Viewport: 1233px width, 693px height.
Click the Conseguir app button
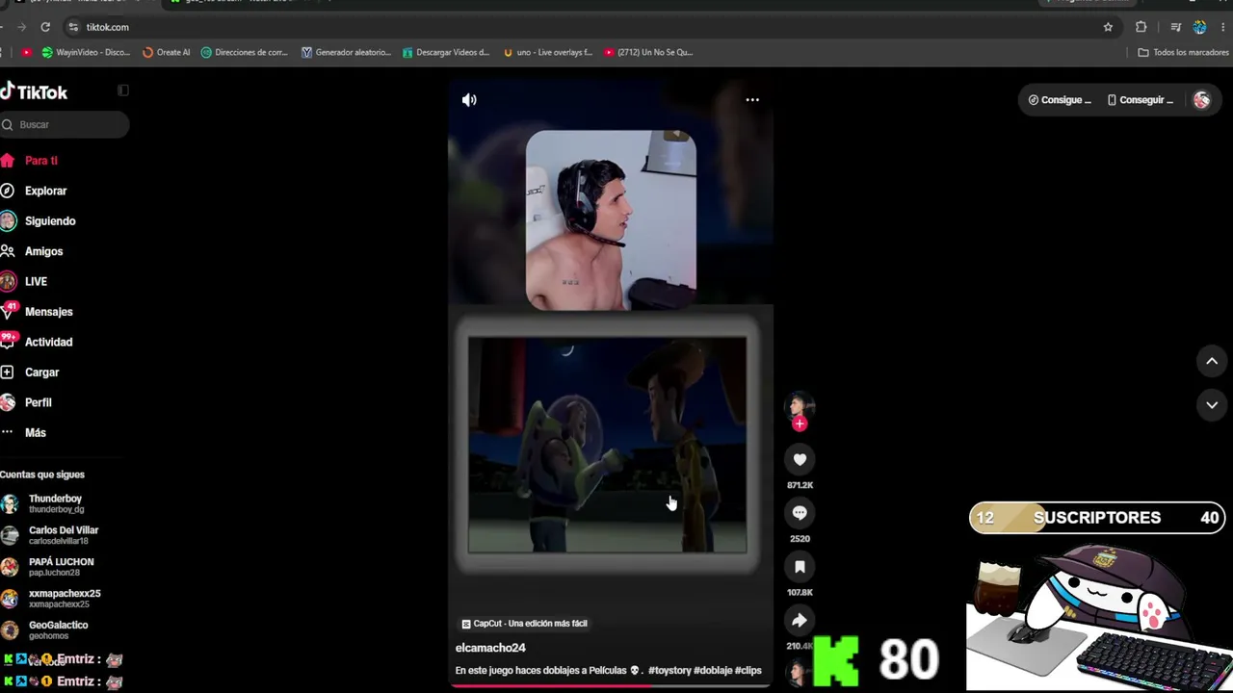tap(1141, 100)
